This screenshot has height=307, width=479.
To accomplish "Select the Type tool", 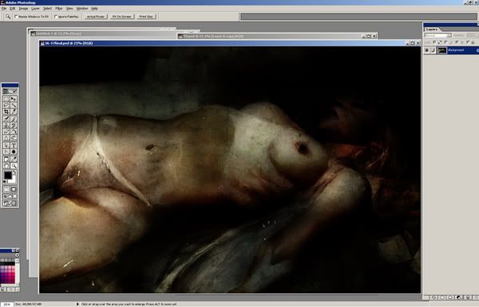I will click(14, 146).
